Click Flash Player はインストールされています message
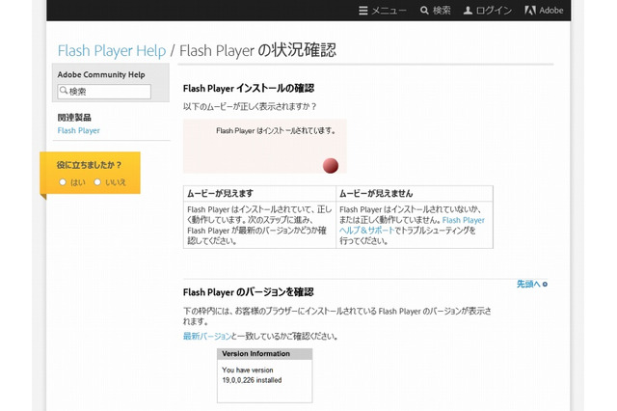Viewport: 617px width, 411px height. tap(276, 130)
